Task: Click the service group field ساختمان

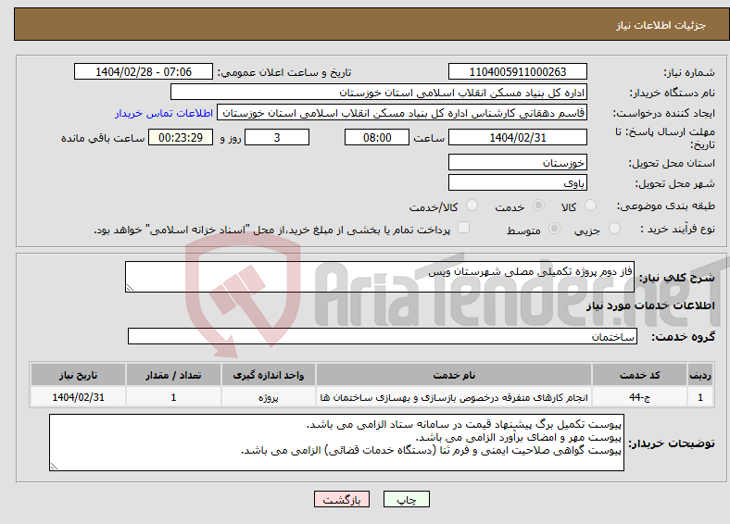Action: click(383, 336)
